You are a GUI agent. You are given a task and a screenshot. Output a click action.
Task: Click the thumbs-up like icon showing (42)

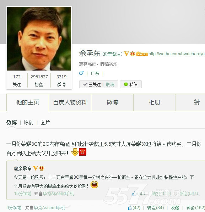pyautogui.click(x=130, y=208)
